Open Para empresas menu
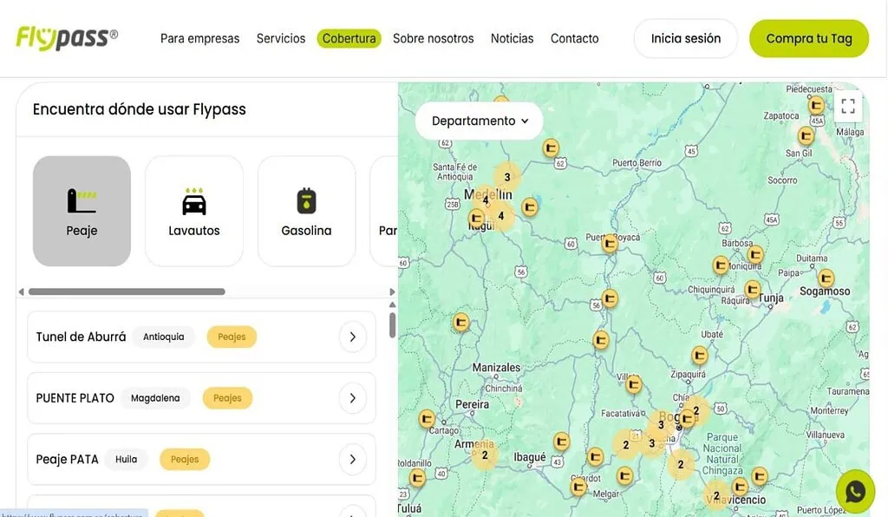This screenshot has height=517, width=888. (x=200, y=38)
